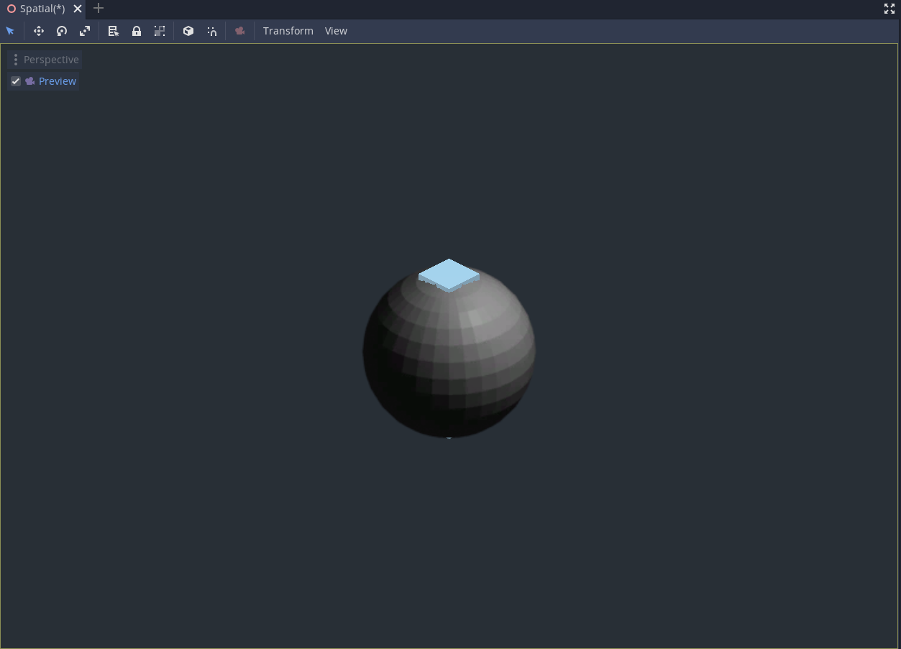Open the Transform menu
Screen dimensions: 901x649
coord(288,31)
